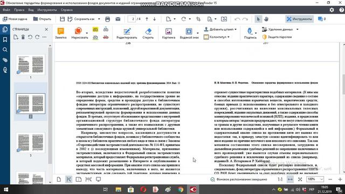Viewport: 345px width, 194px height.
Task: Choose the underline text markup tool
Action: click(95, 37)
